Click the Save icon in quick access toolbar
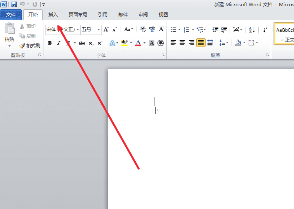Screen dimensions: 294x209 point(14,4)
